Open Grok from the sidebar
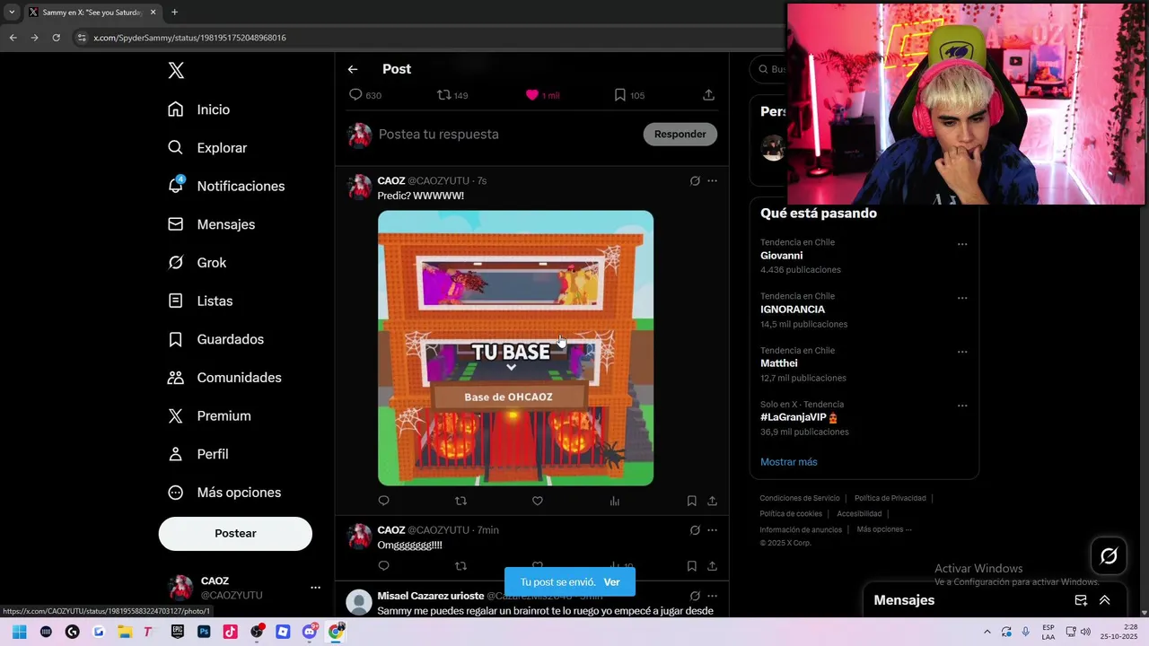The image size is (1149, 646). (197, 263)
